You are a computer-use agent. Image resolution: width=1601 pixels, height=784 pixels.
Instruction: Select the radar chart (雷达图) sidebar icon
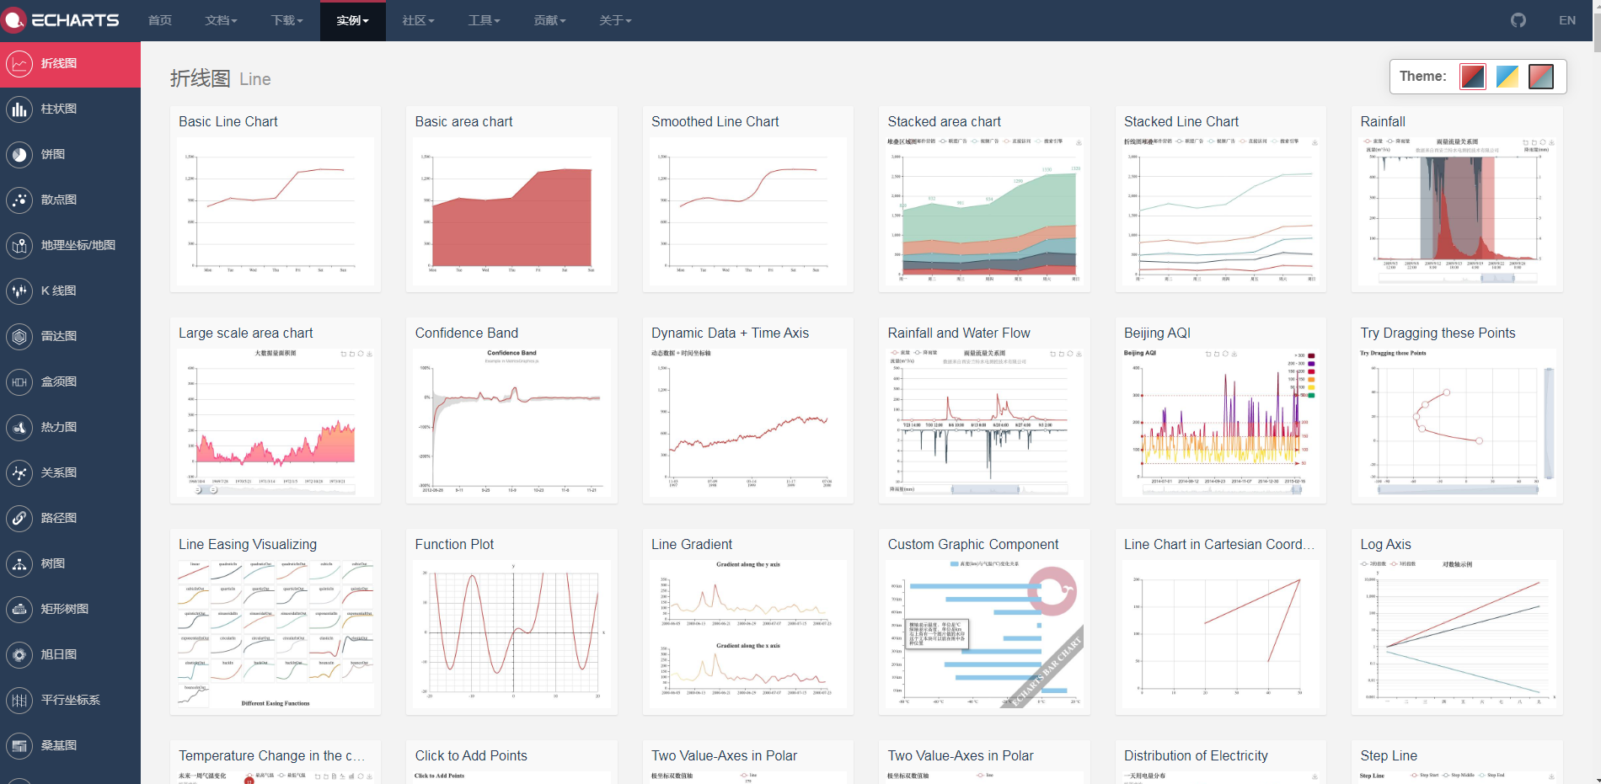[19, 336]
